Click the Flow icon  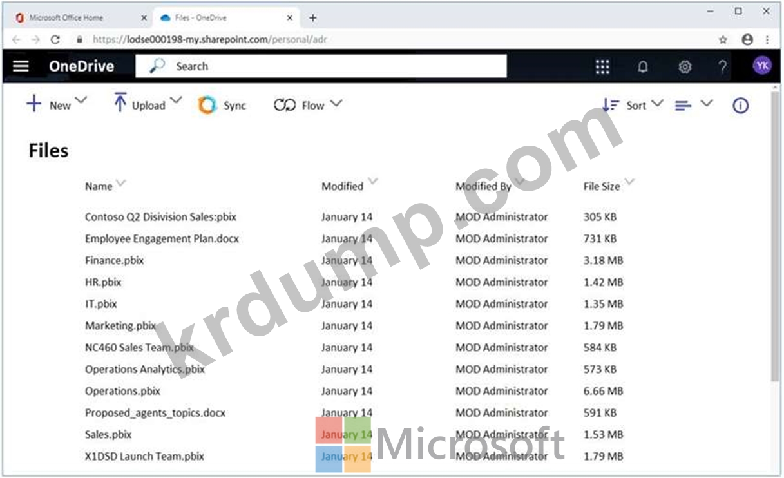pyautogui.click(x=284, y=105)
